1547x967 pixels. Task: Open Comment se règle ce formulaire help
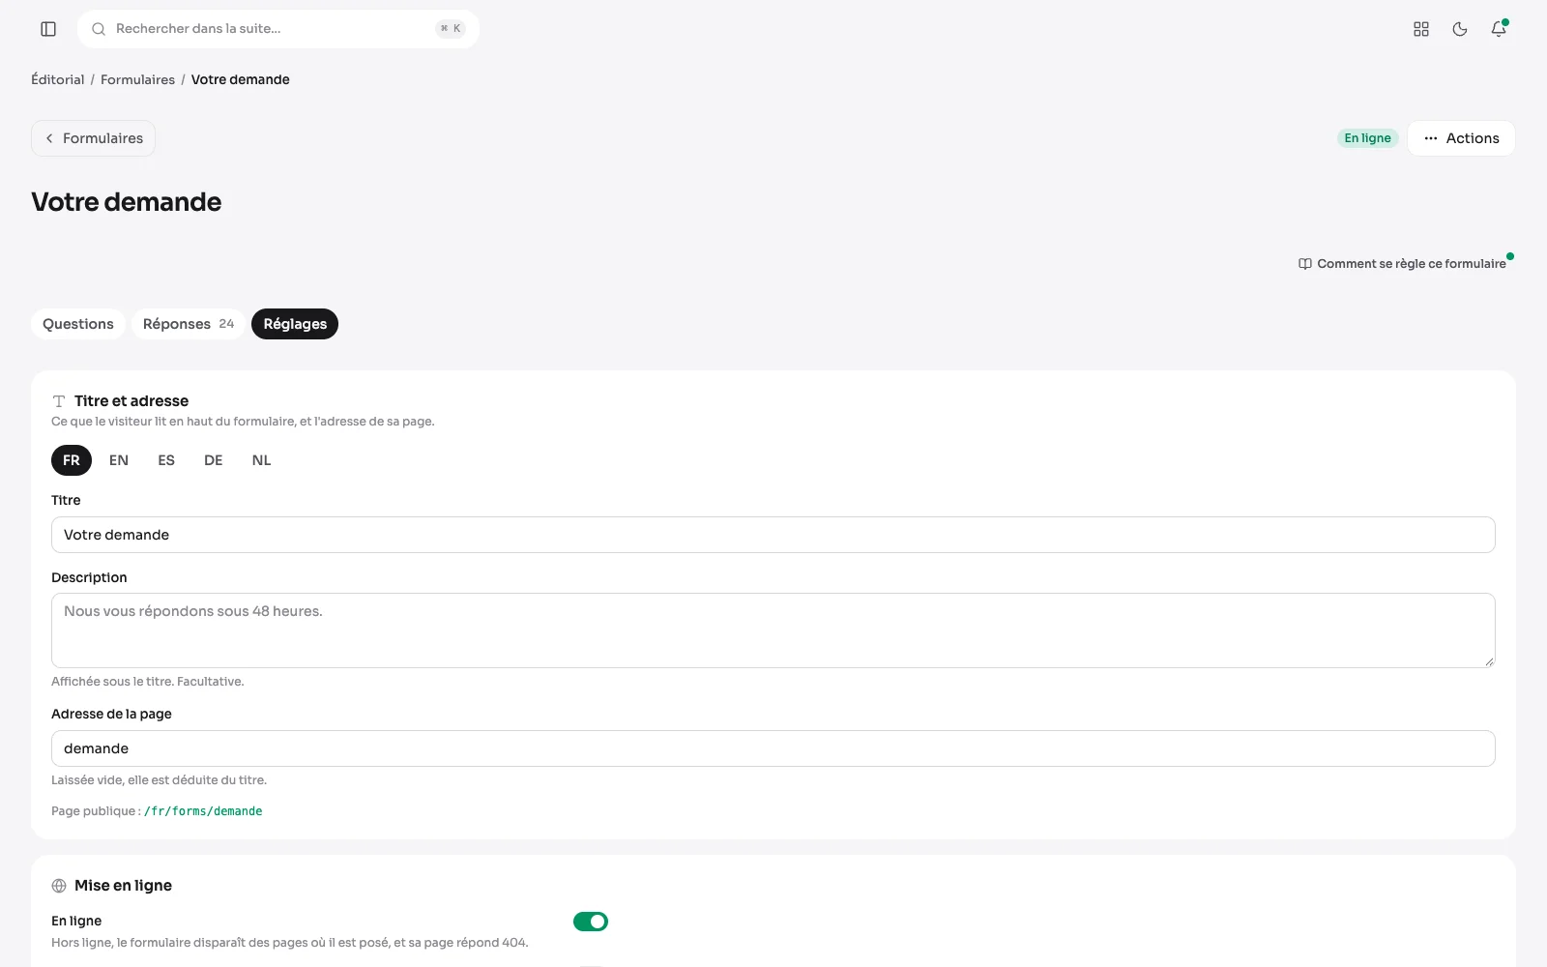[1402, 264]
